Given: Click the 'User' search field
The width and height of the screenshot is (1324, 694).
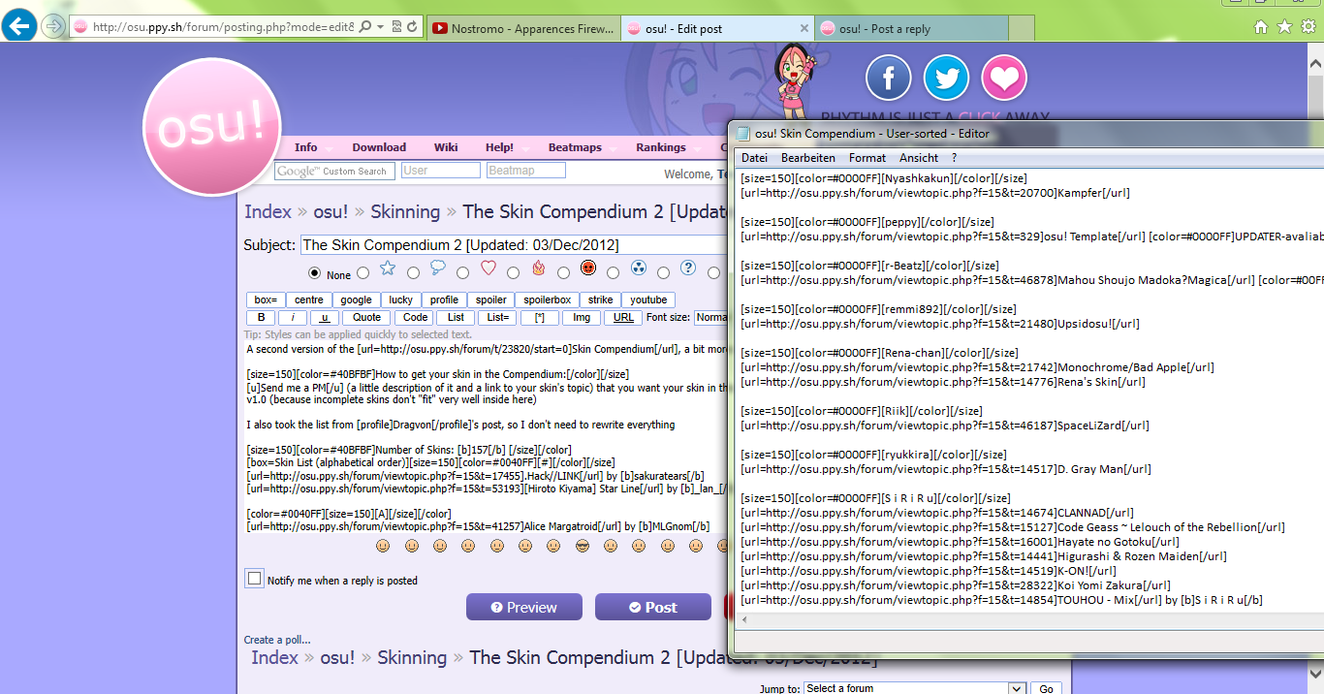Looking at the screenshot, I should (441, 170).
